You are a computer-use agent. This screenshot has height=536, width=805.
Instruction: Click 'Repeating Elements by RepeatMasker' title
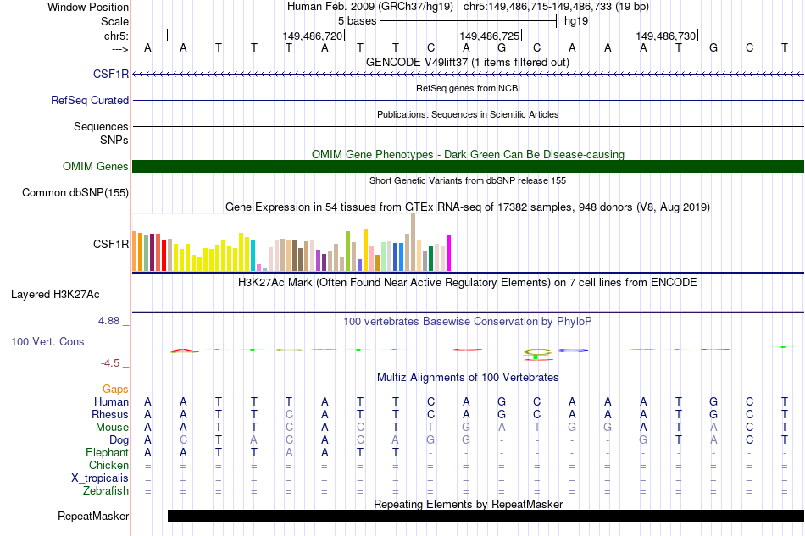pyautogui.click(x=469, y=504)
